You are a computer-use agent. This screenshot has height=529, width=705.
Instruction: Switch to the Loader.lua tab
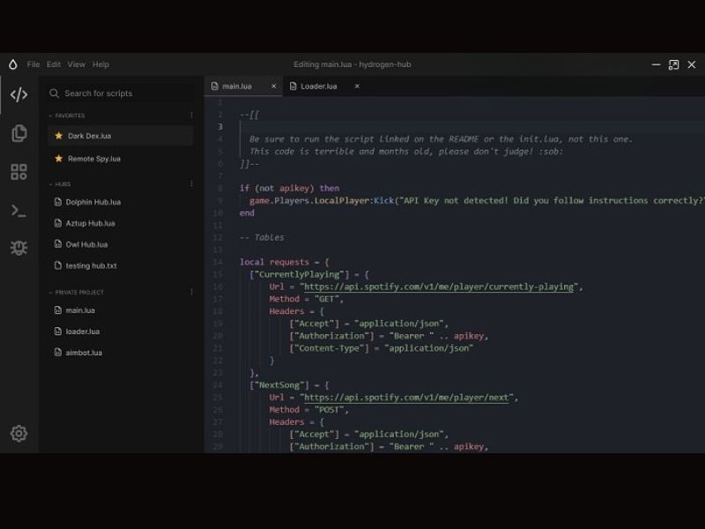(318, 86)
